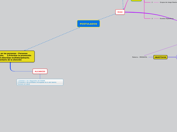Select the partially visible yellow node at top
The width and height of the screenshot is (177, 132).
tap(136, 0)
